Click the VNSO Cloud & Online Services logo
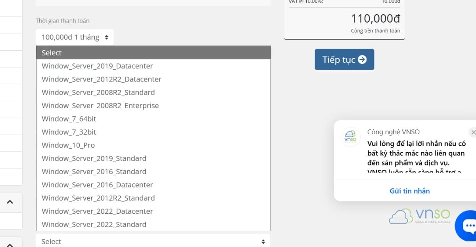Screen dimensions: 476x247 pyautogui.click(x=420, y=217)
